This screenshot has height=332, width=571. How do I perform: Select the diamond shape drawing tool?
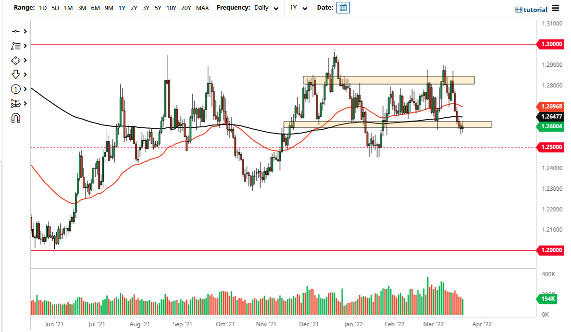[16, 60]
